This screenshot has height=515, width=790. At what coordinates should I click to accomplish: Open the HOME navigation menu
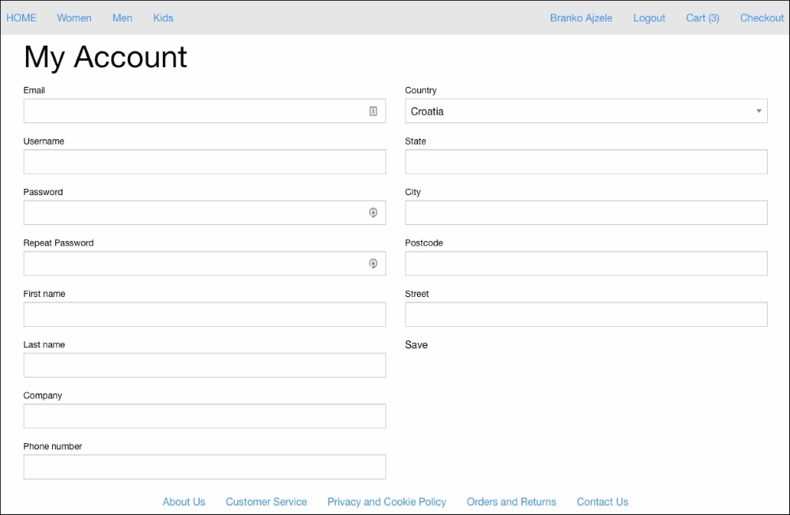point(21,17)
